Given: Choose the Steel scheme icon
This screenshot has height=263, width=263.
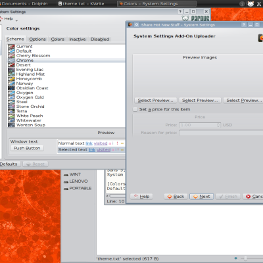Looking at the screenshot, I should click(x=11, y=102).
